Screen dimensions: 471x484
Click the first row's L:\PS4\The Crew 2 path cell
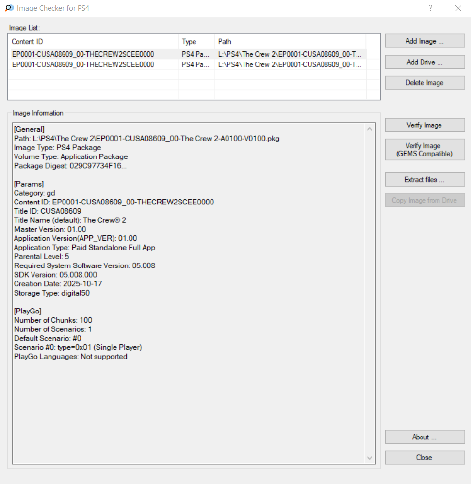point(290,54)
